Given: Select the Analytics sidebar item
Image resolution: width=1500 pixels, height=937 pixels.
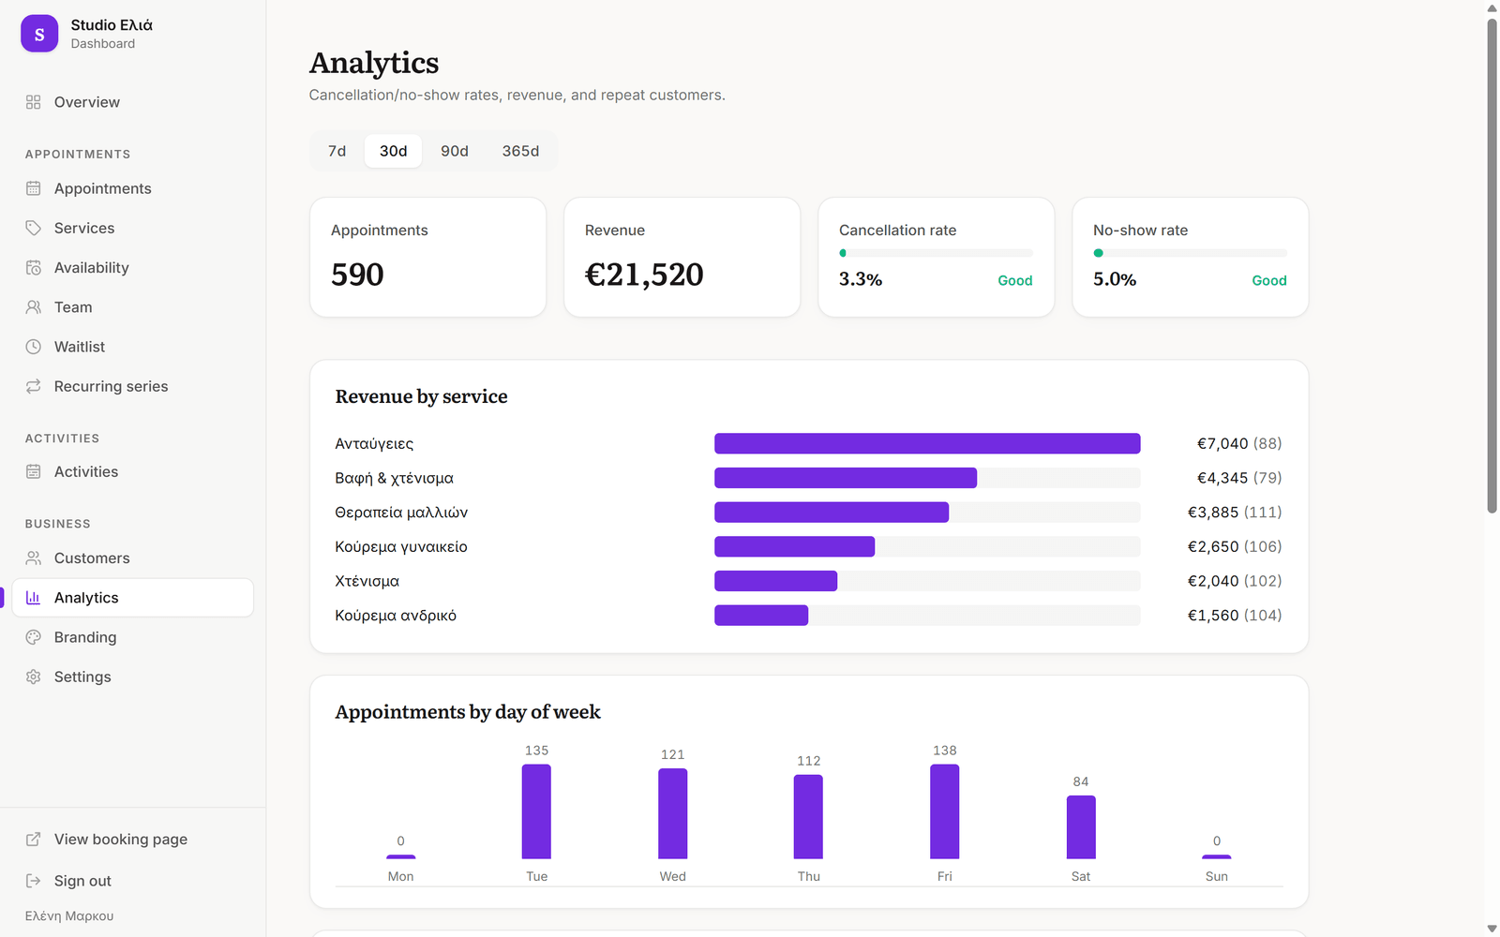Looking at the screenshot, I should coord(133,598).
